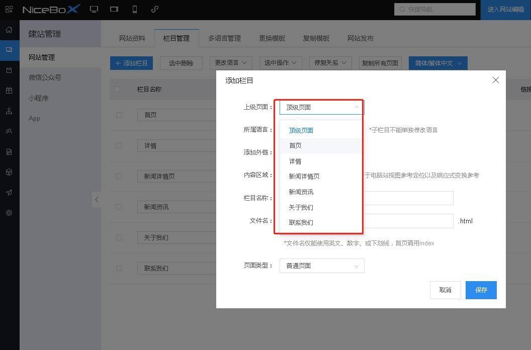Switch to desktop preview icon in top bar
531x350 pixels.
(x=94, y=9)
